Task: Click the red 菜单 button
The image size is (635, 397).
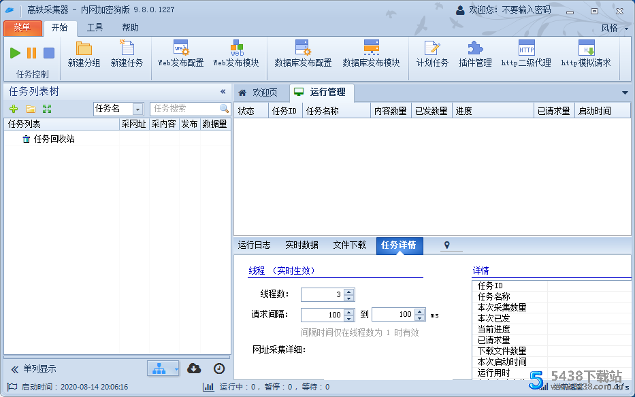Action: tap(22, 28)
